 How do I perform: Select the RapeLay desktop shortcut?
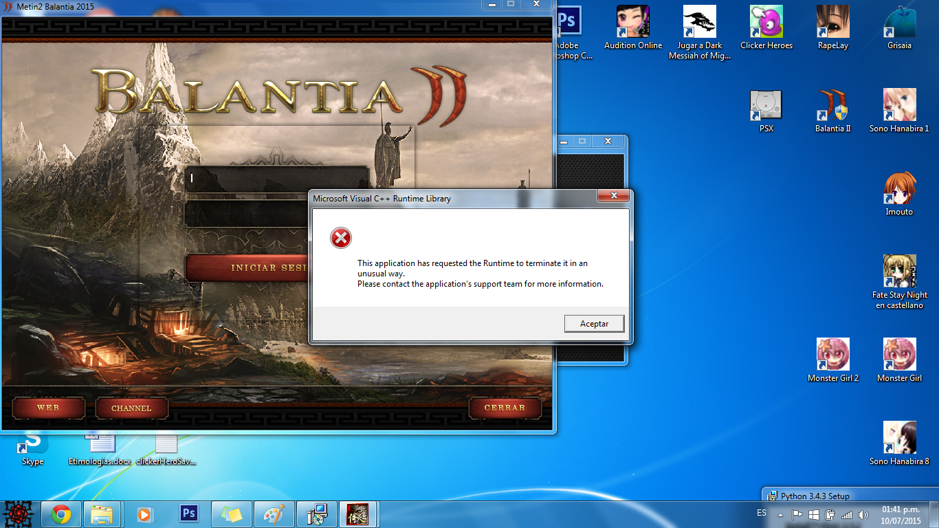point(833,28)
